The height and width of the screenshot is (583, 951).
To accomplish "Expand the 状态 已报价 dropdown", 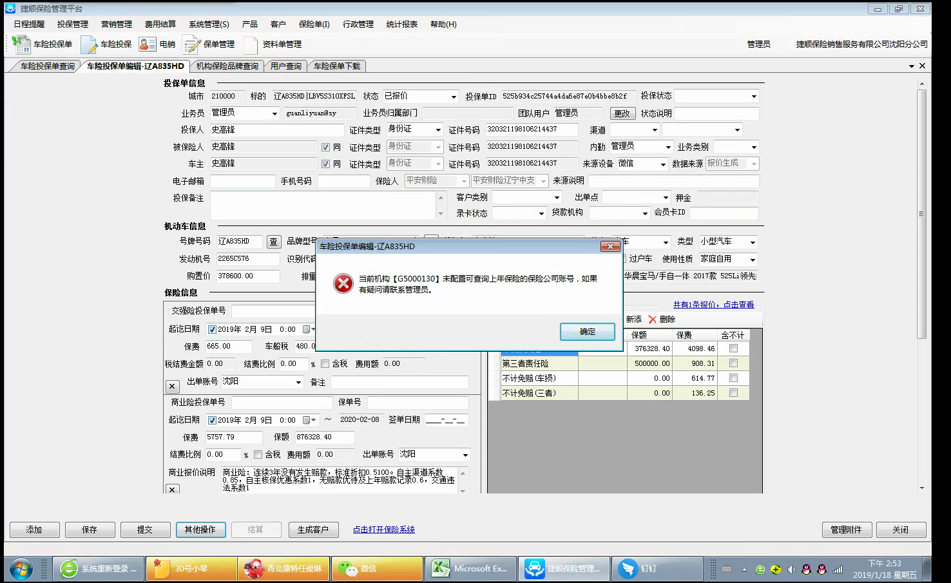I will click(454, 97).
